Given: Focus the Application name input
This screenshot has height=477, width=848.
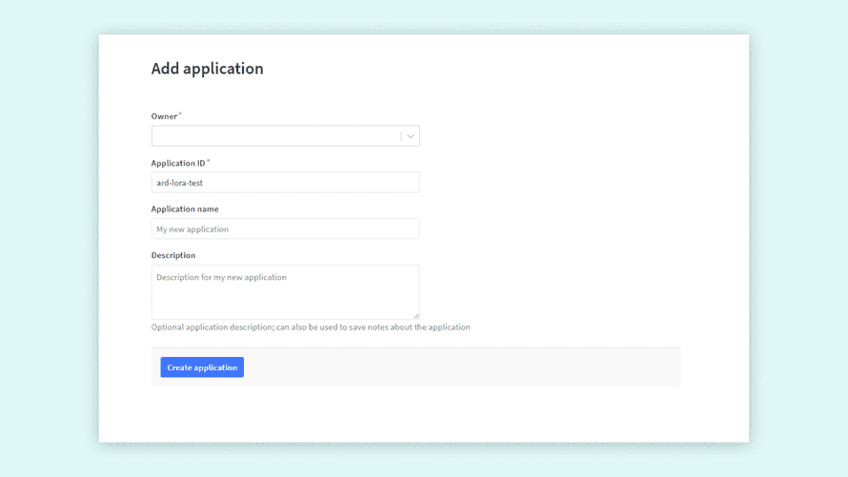Looking at the screenshot, I should (x=285, y=229).
